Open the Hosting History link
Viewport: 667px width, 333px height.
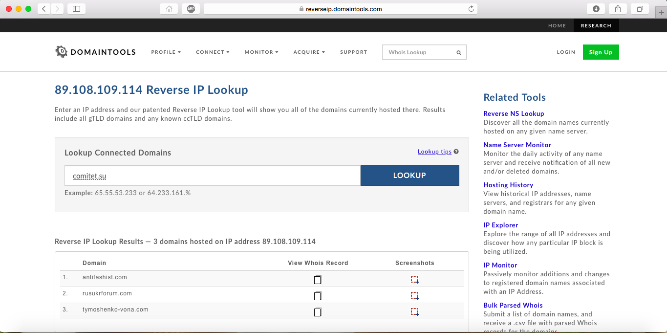pos(508,185)
